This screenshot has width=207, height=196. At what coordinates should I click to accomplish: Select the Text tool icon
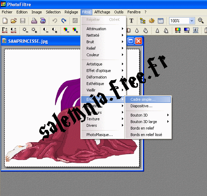[131, 21]
